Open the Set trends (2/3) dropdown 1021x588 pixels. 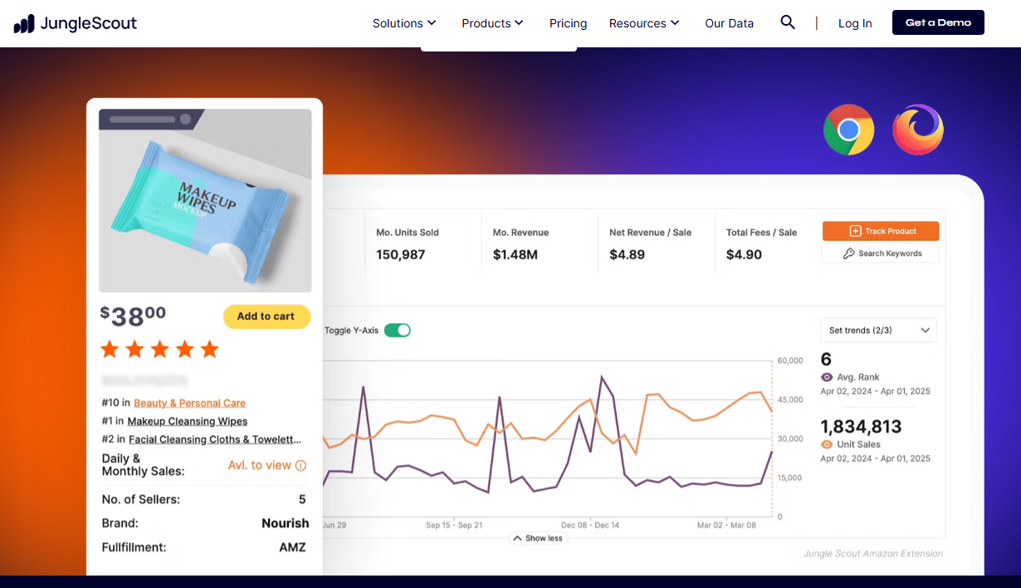coord(878,331)
